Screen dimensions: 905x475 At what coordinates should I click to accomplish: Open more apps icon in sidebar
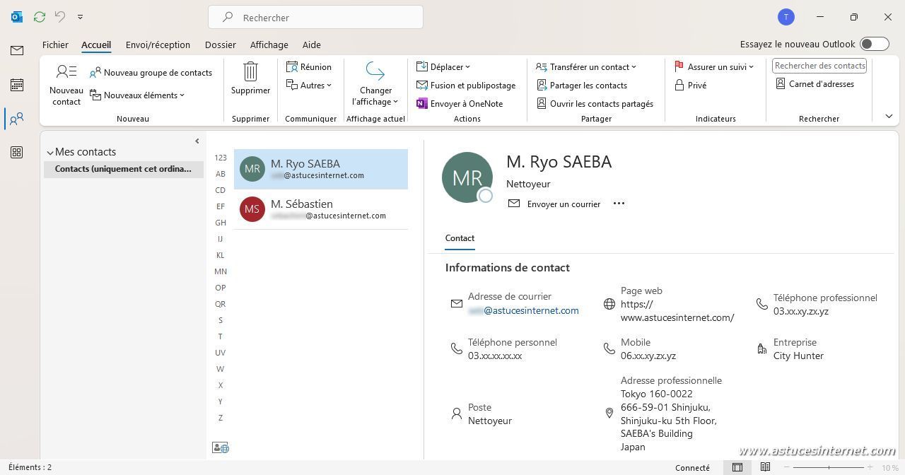17,153
